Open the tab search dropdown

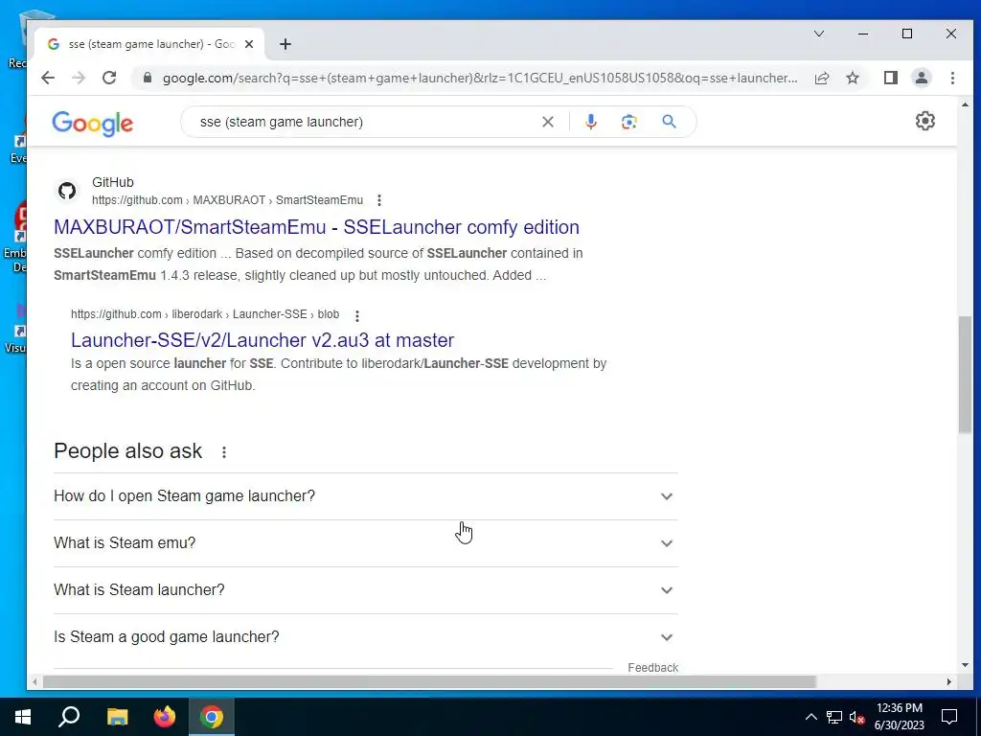point(819,34)
